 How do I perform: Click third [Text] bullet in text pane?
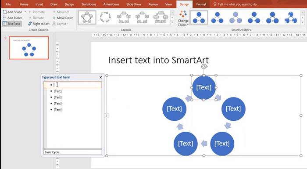tap(57, 97)
